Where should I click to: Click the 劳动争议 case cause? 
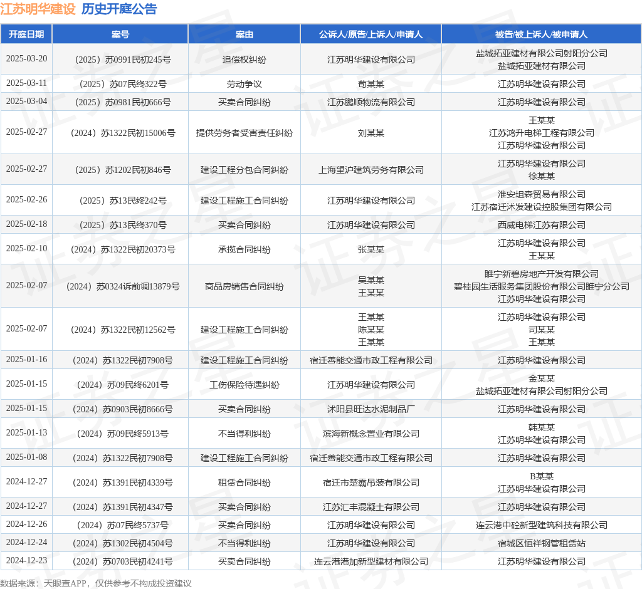tap(245, 85)
